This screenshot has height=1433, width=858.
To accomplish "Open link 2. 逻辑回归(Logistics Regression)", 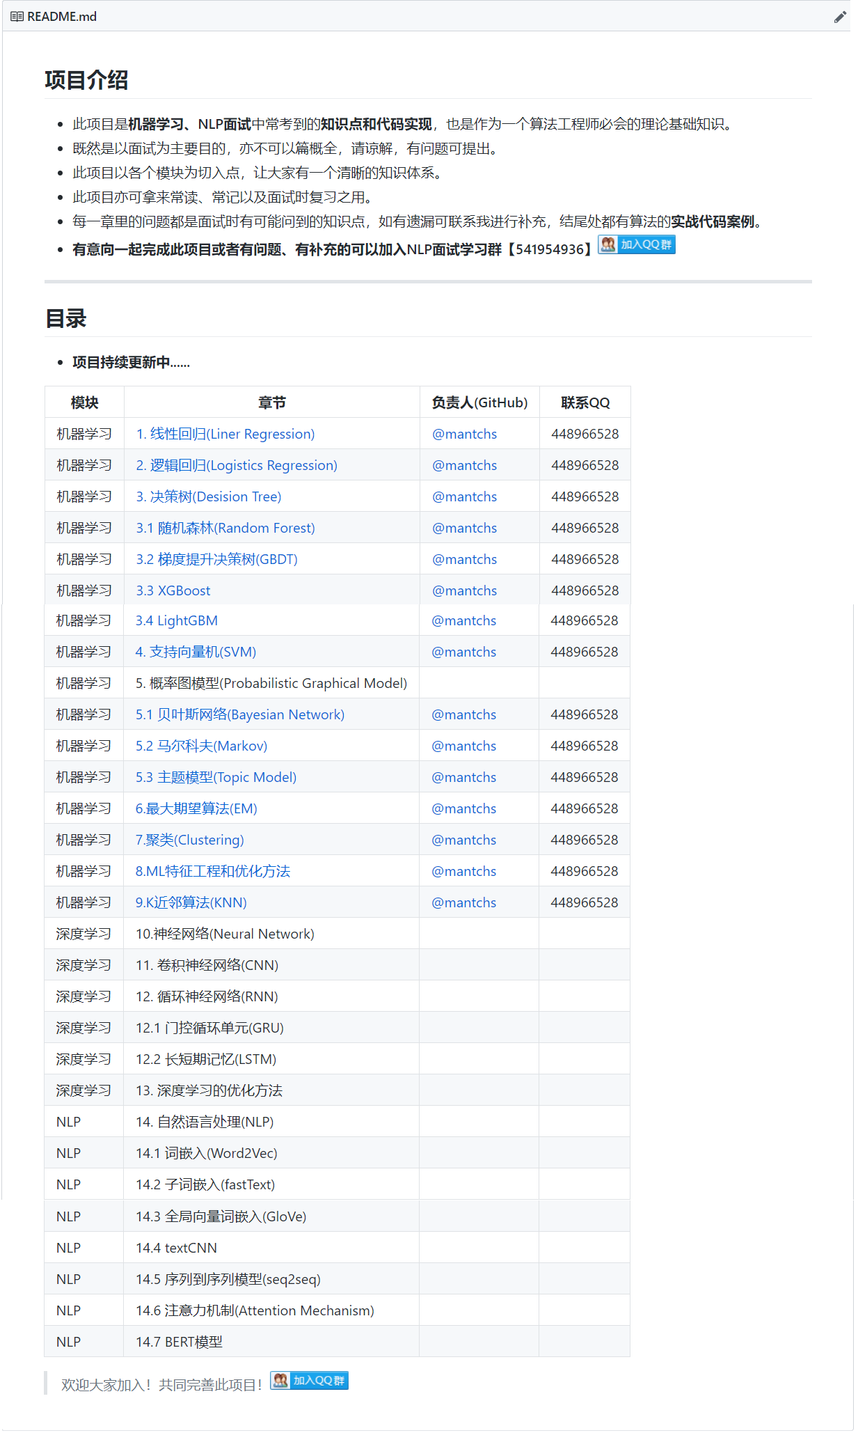I will pyautogui.click(x=237, y=465).
